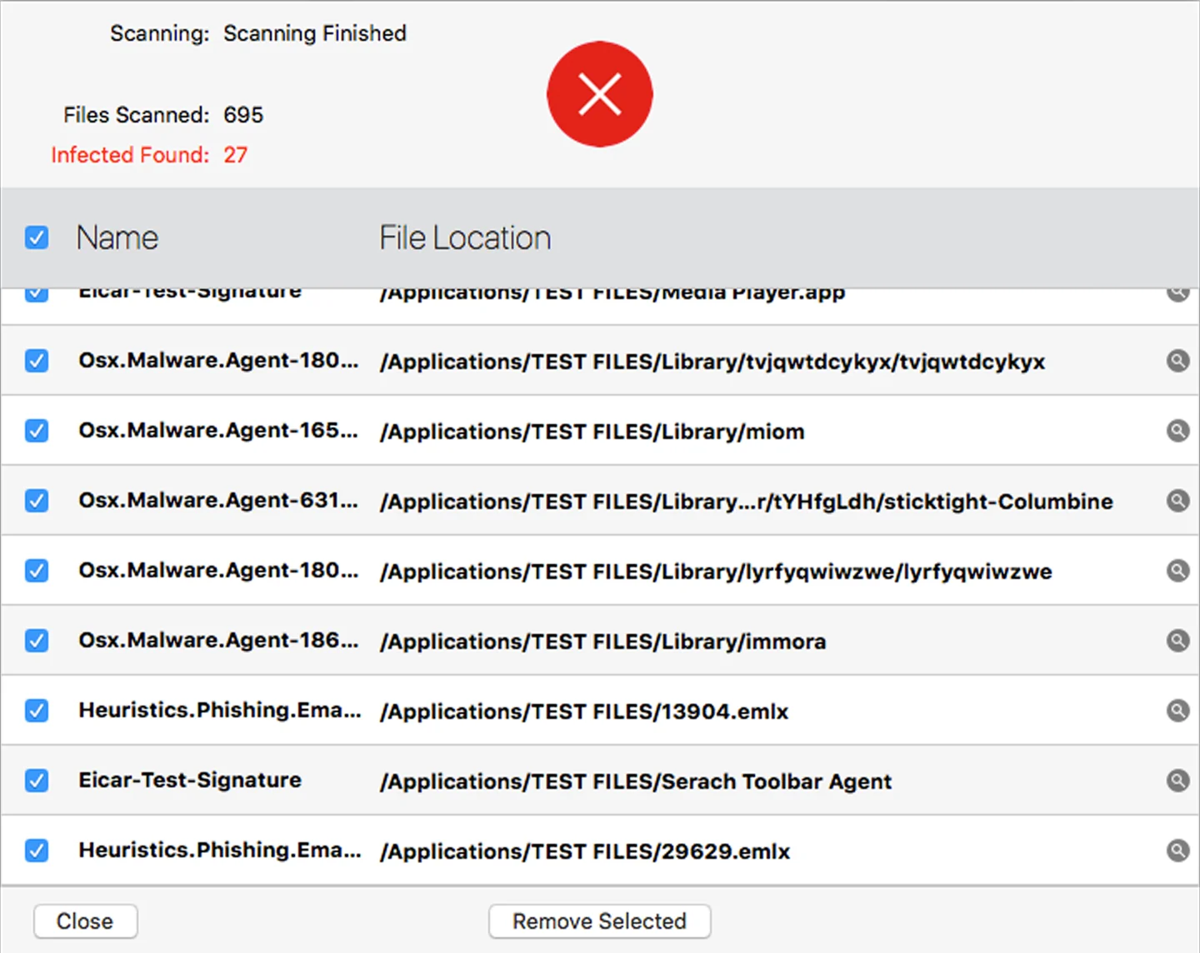The image size is (1200, 953).
Task: Click Remove Selected button
Action: click(x=600, y=921)
